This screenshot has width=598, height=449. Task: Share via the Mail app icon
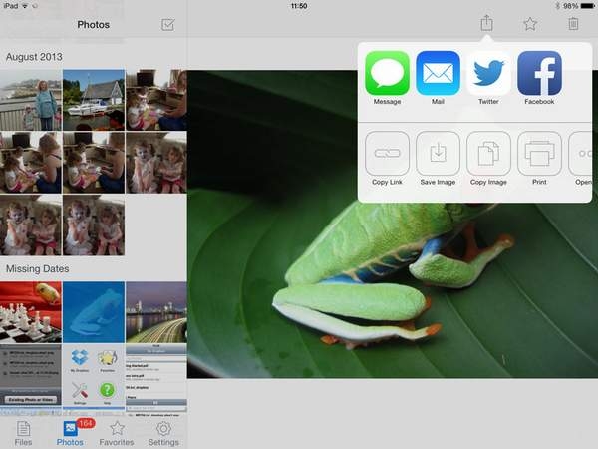[438, 73]
